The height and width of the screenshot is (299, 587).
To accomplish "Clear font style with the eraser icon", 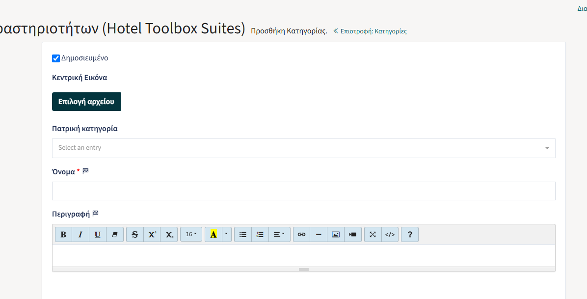I will [115, 235].
